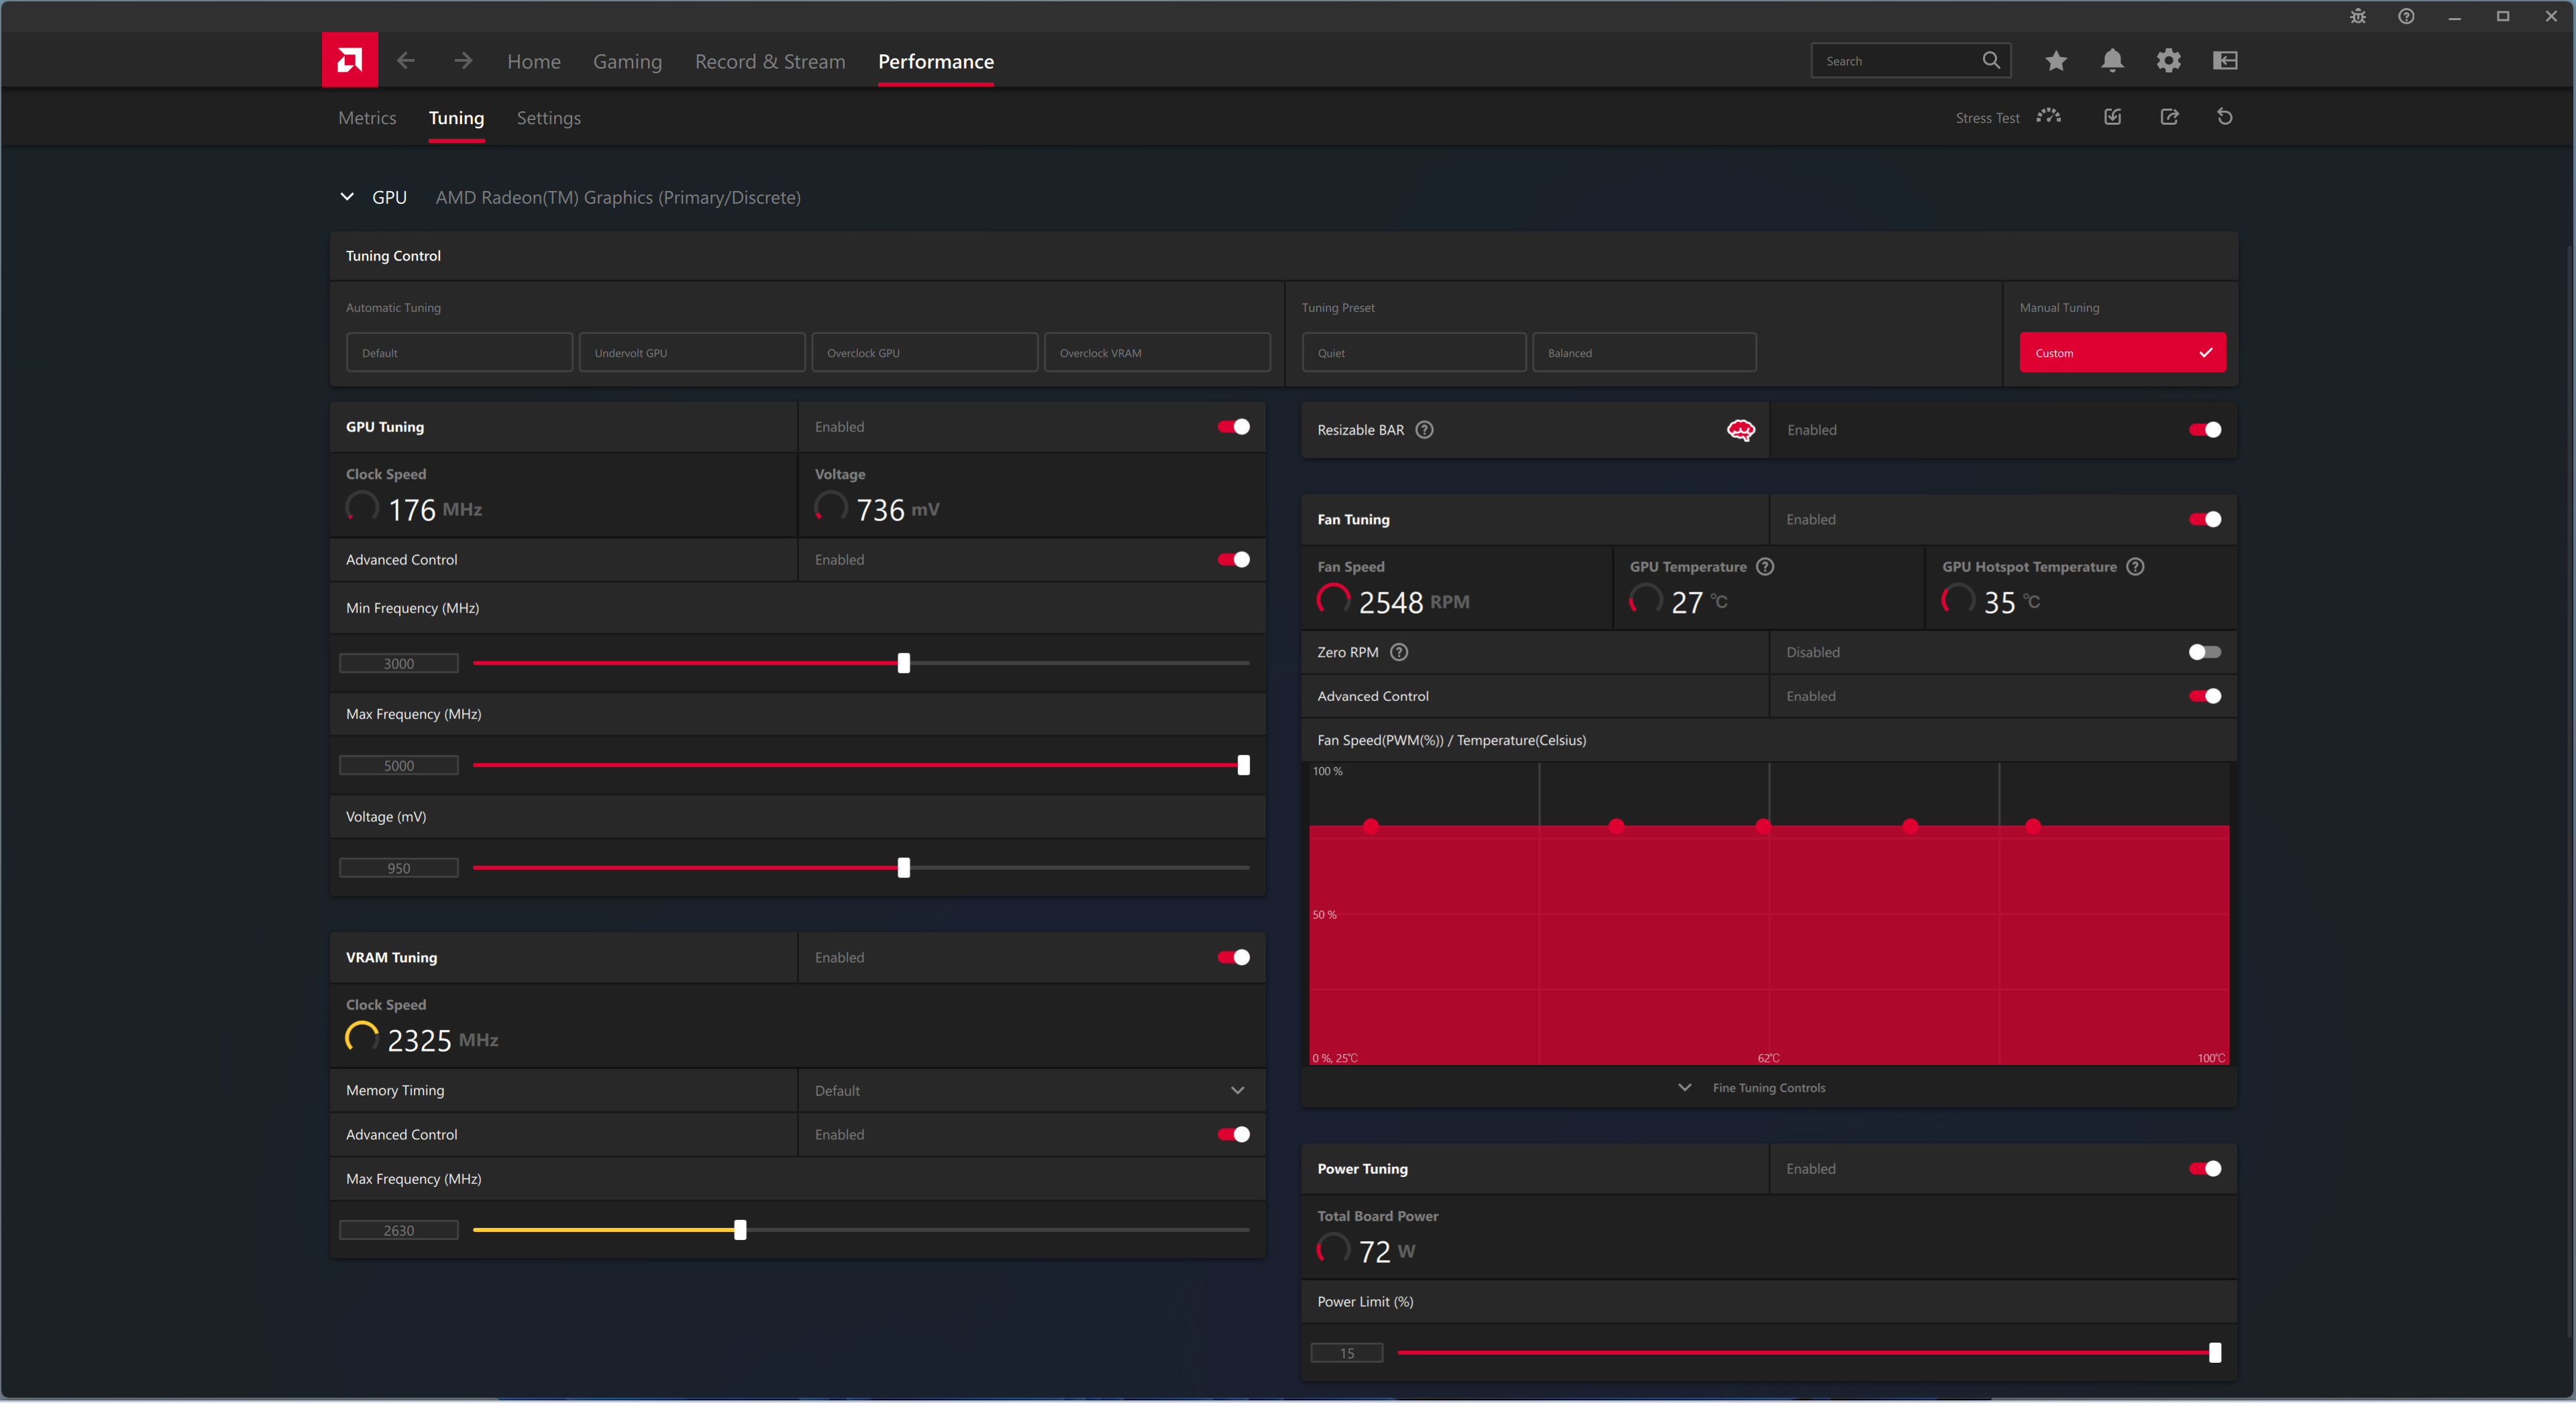2576x1403 pixels.
Task: Enable the Zero RPM toggle
Action: (x=2204, y=652)
